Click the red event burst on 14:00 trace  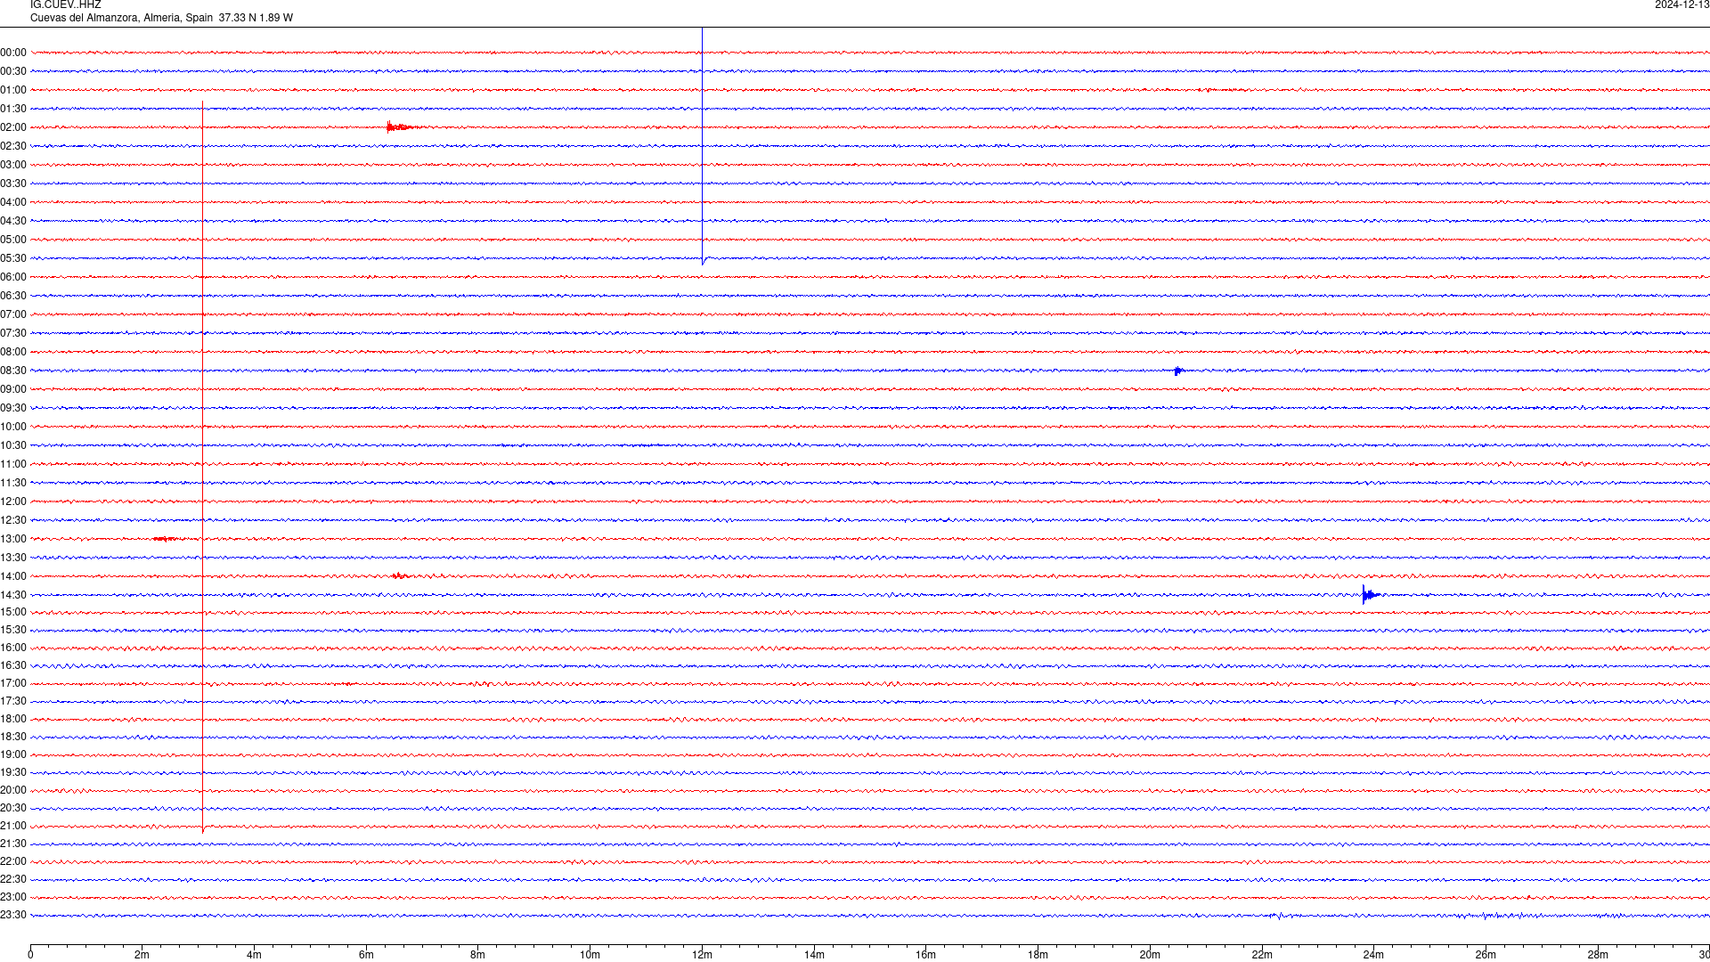pos(401,576)
